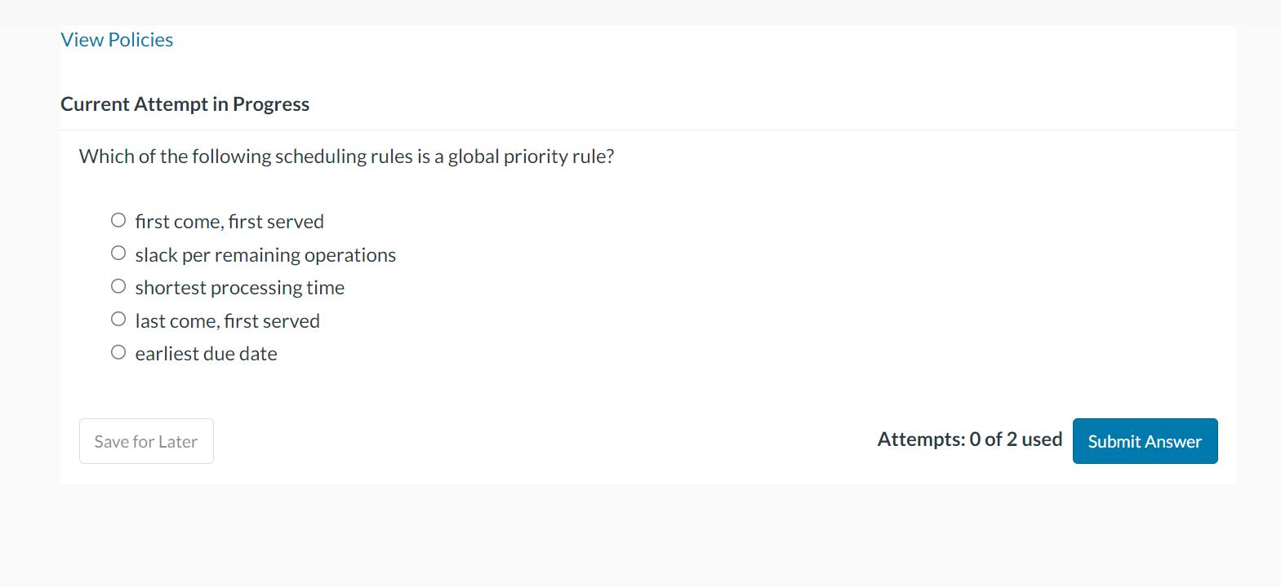Click the 'earliest due date' label text
Screen dimensions: 1281x587
point(206,354)
